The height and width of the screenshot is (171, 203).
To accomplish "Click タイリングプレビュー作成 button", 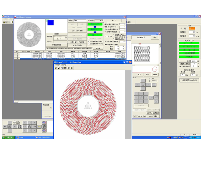I will pos(140,116).
